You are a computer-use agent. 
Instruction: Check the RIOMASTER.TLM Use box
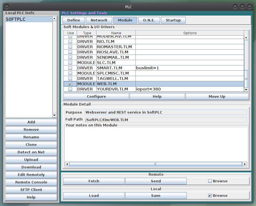[70, 47]
